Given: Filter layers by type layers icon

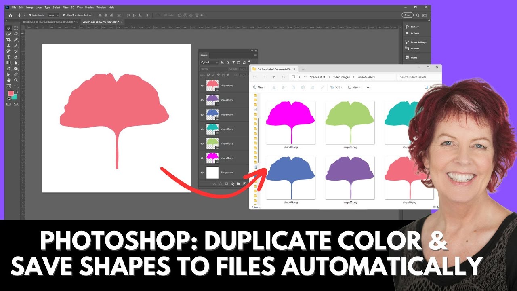Looking at the screenshot, I should pos(233,63).
